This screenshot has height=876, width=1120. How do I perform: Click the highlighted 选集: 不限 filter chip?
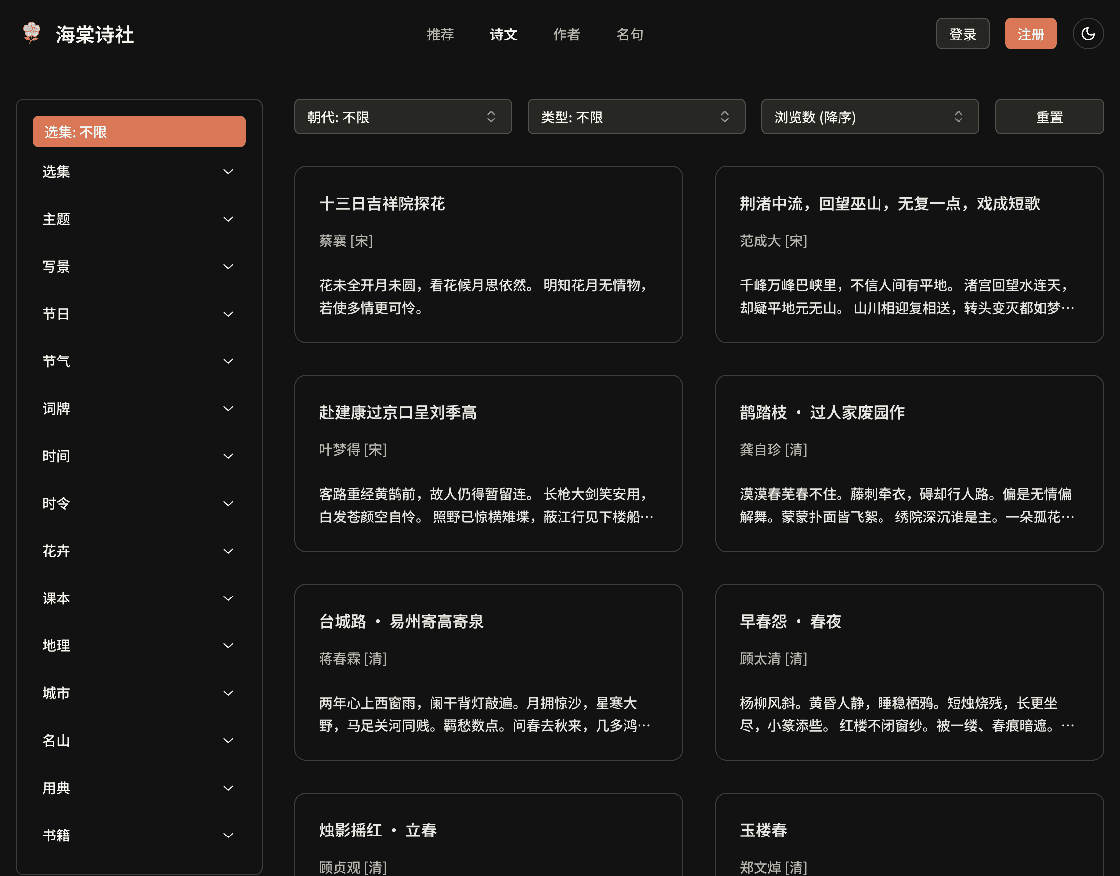(x=138, y=131)
